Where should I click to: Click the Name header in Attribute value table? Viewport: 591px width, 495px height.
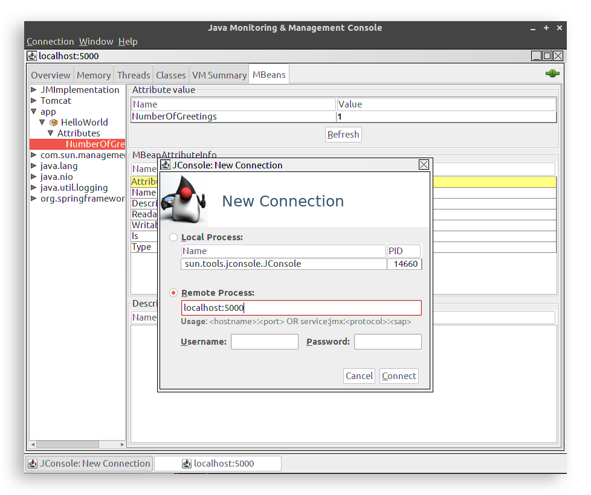tap(233, 104)
